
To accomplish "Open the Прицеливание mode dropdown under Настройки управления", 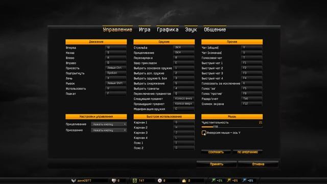I will pyautogui.click(x=109, y=124).
